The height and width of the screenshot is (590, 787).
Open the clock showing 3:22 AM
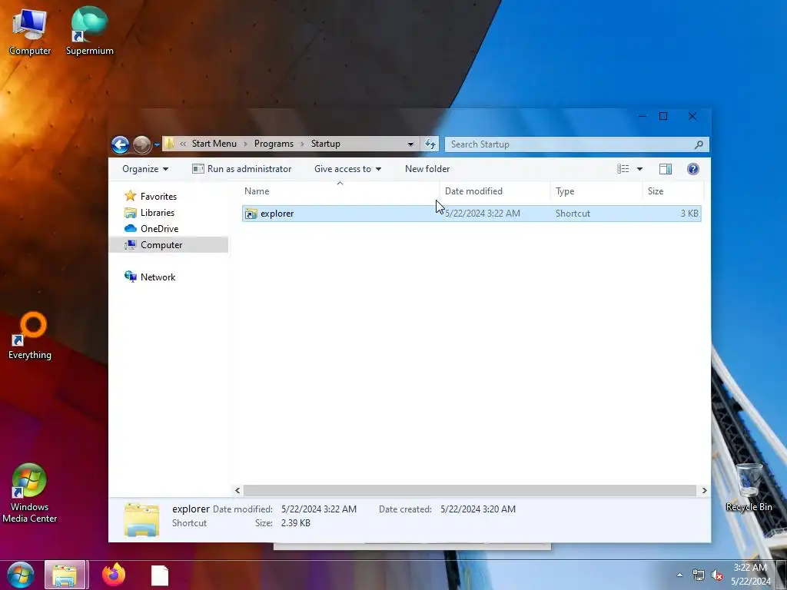750,575
